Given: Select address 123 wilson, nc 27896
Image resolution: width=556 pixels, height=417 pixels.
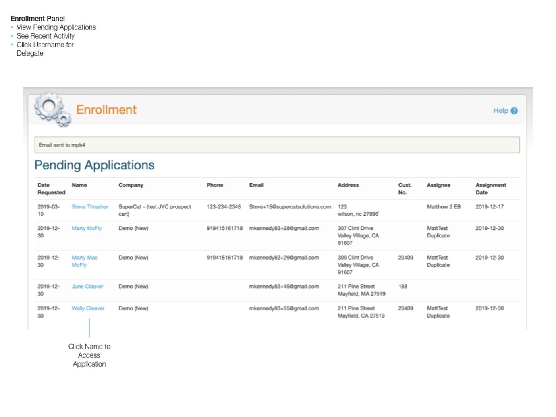Looking at the screenshot, I should point(358,210).
